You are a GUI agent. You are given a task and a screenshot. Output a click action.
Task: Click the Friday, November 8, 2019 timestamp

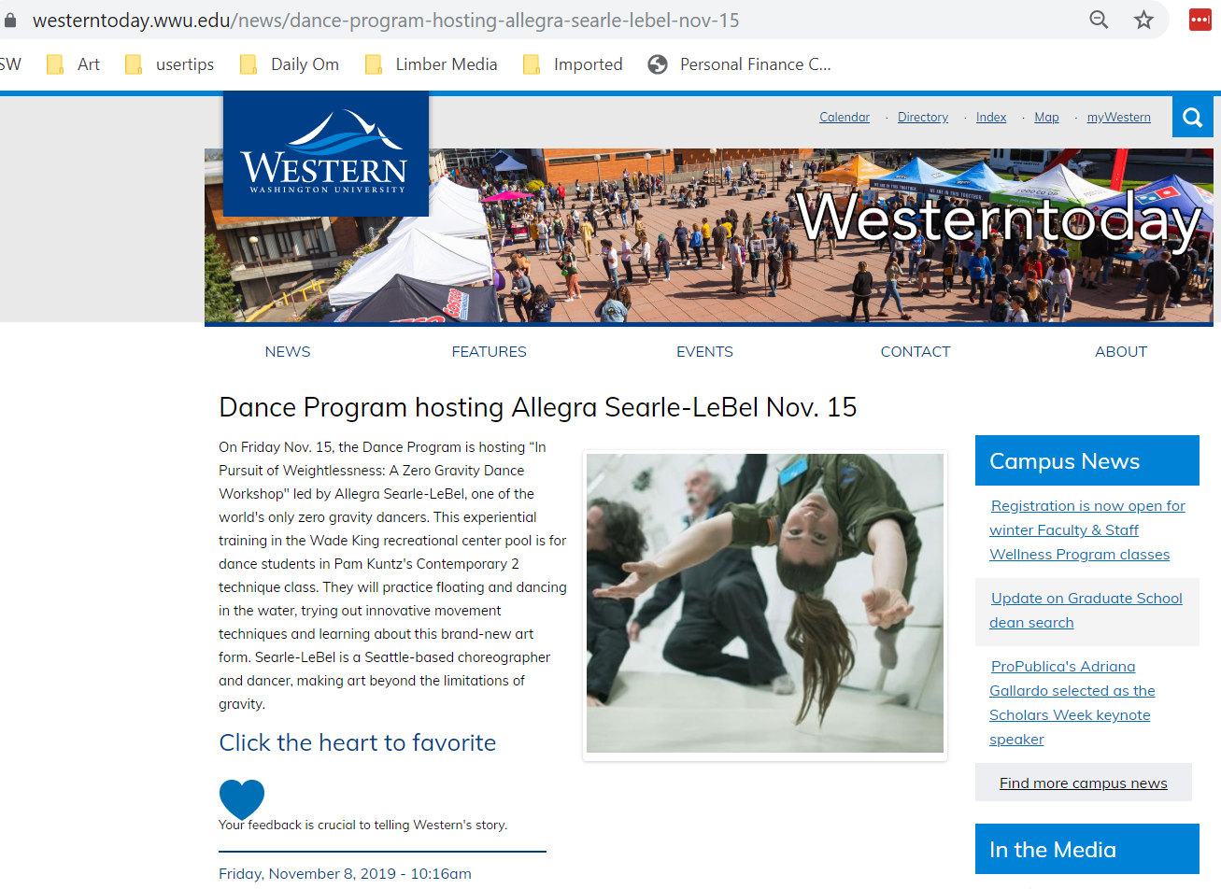[345, 873]
